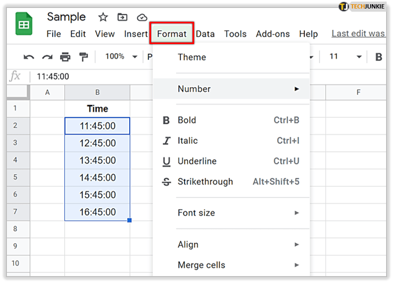Screen dimensions: 393x283
Task: Choose Strikethrough from Format menu
Action: [x=231, y=182]
